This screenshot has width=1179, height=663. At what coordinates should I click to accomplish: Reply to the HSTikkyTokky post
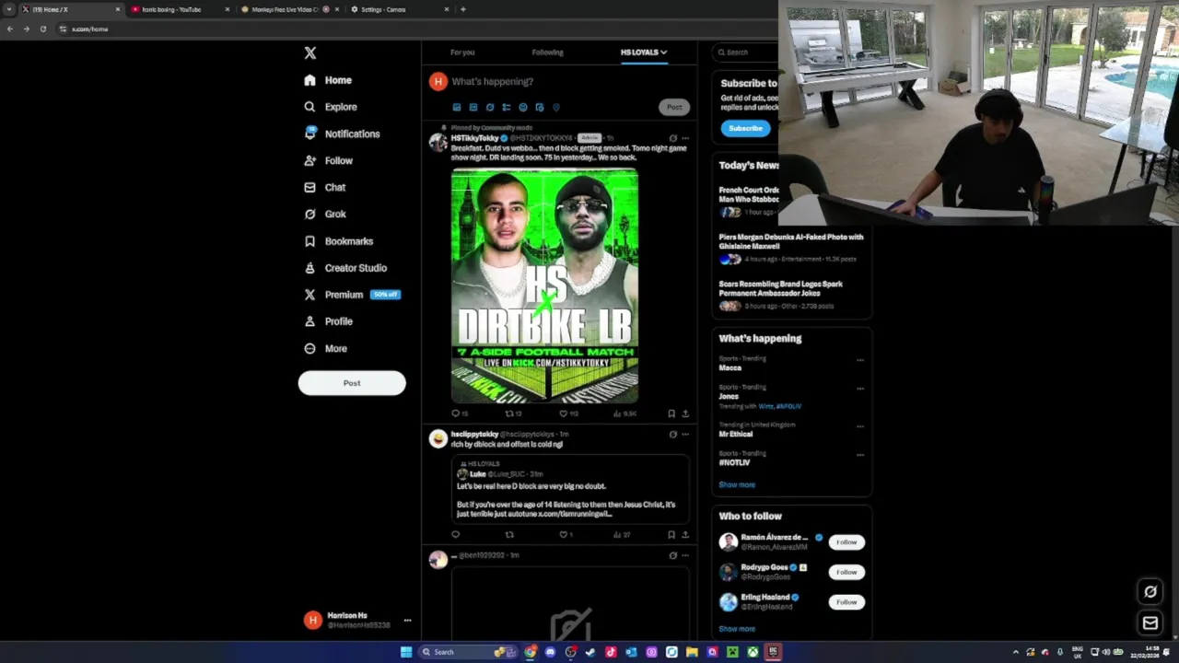coord(455,413)
